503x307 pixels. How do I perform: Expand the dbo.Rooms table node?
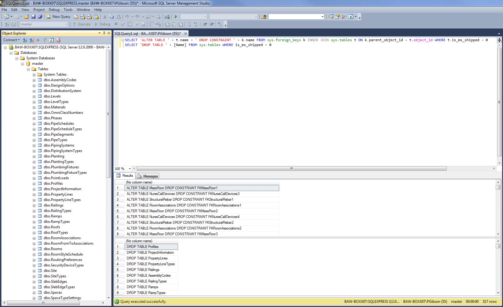34,249
